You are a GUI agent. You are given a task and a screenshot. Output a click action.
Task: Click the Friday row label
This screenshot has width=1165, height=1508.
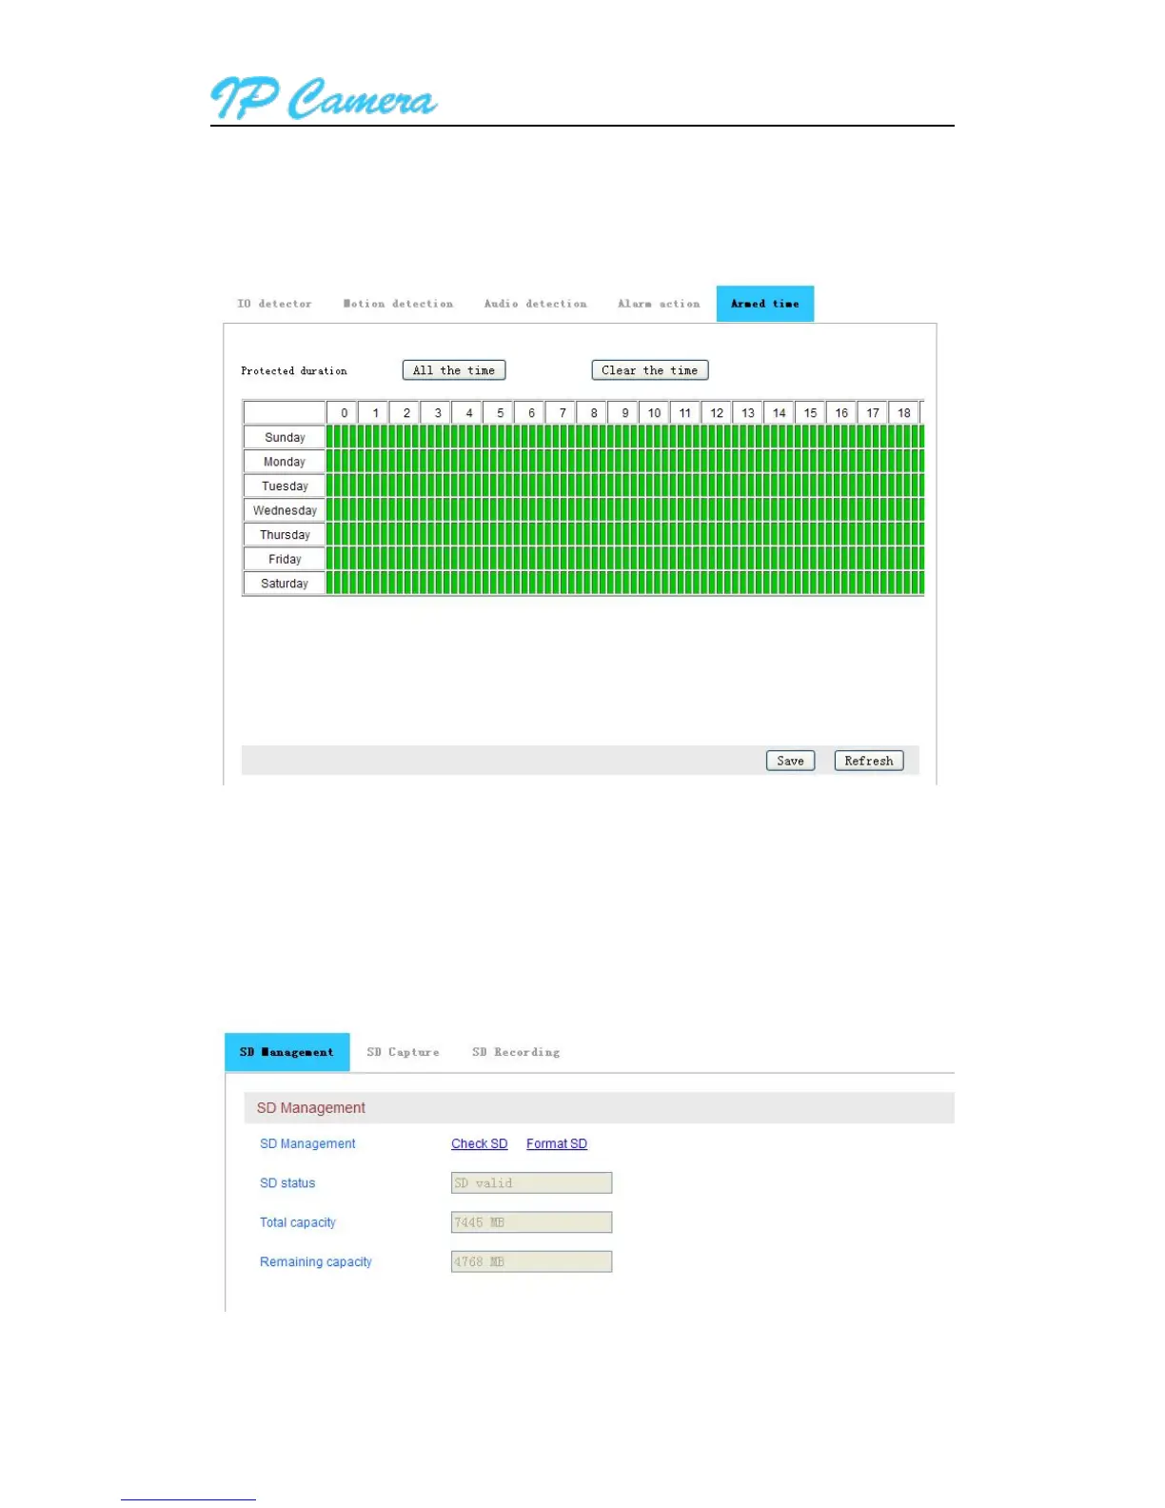pos(285,559)
